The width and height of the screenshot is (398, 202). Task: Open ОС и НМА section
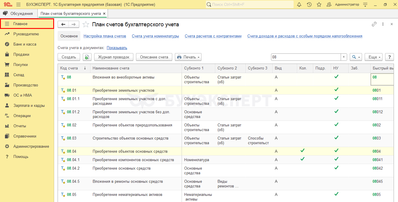(x=27, y=95)
